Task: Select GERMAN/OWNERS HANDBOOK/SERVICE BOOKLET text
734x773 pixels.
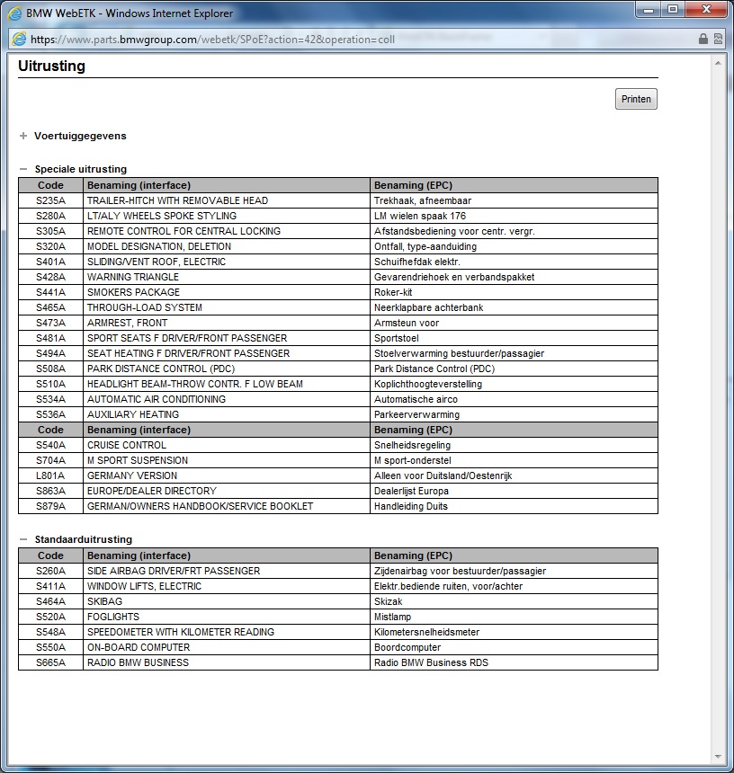Action: click(x=201, y=506)
